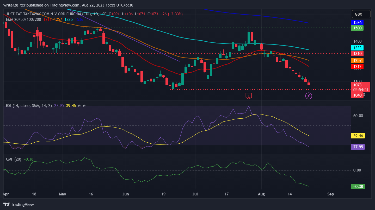Click the 05:54:51 bar countdown timer

tap(361, 90)
